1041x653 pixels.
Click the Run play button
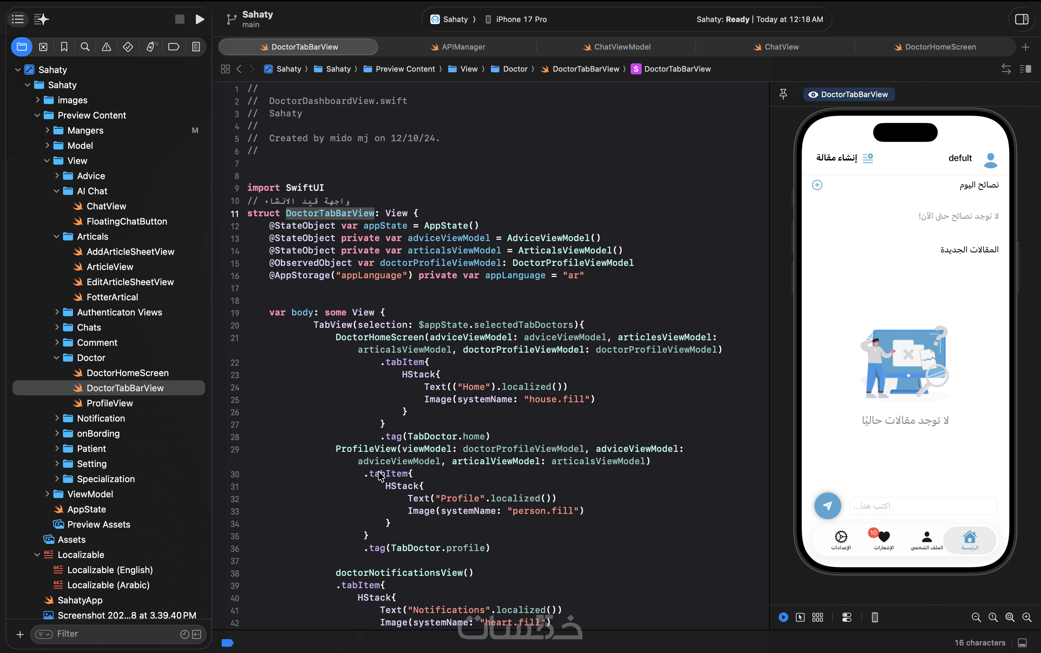(199, 19)
